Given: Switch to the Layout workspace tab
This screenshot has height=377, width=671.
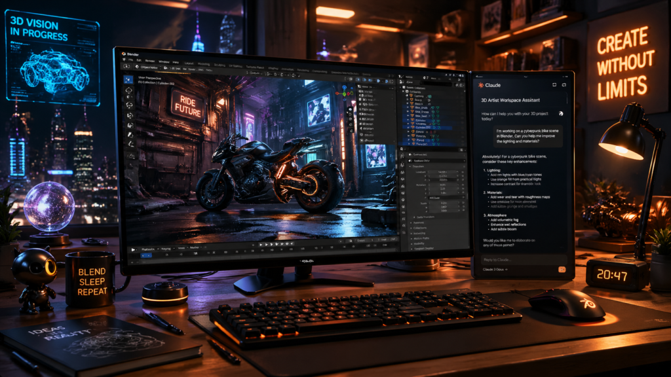Looking at the screenshot, I should (189, 63).
